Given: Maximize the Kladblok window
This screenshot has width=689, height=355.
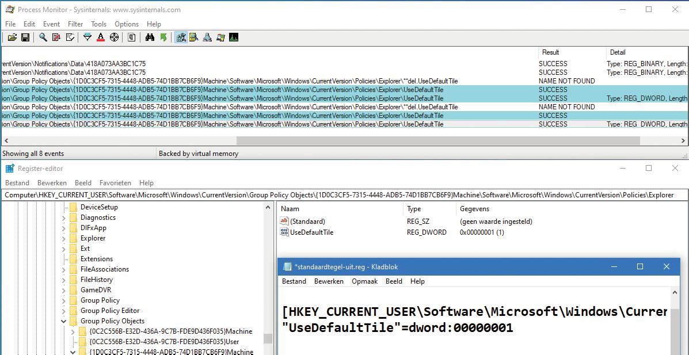Looking at the screenshot, I should pos(640,267).
